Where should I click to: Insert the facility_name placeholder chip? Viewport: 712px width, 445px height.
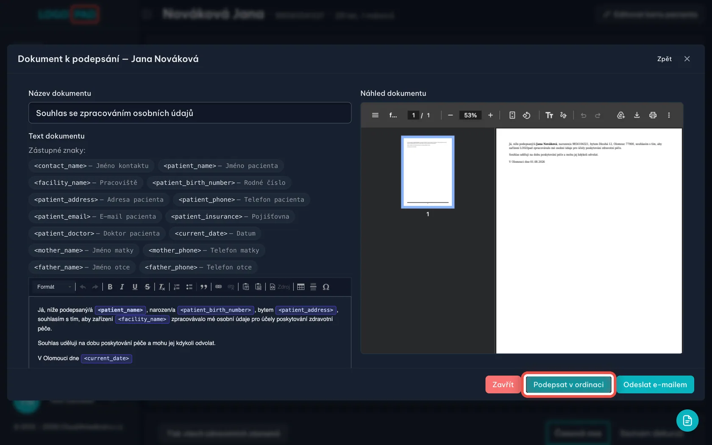[x=86, y=183]
